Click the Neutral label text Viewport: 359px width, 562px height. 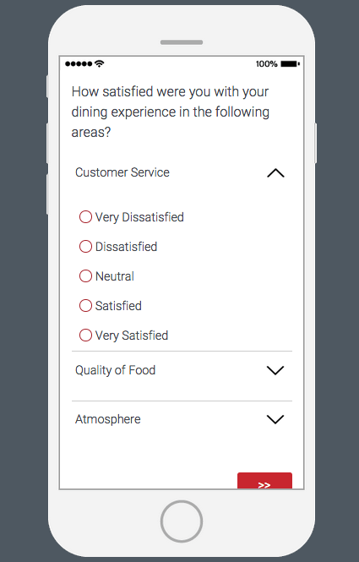click(x=115, y=276)
